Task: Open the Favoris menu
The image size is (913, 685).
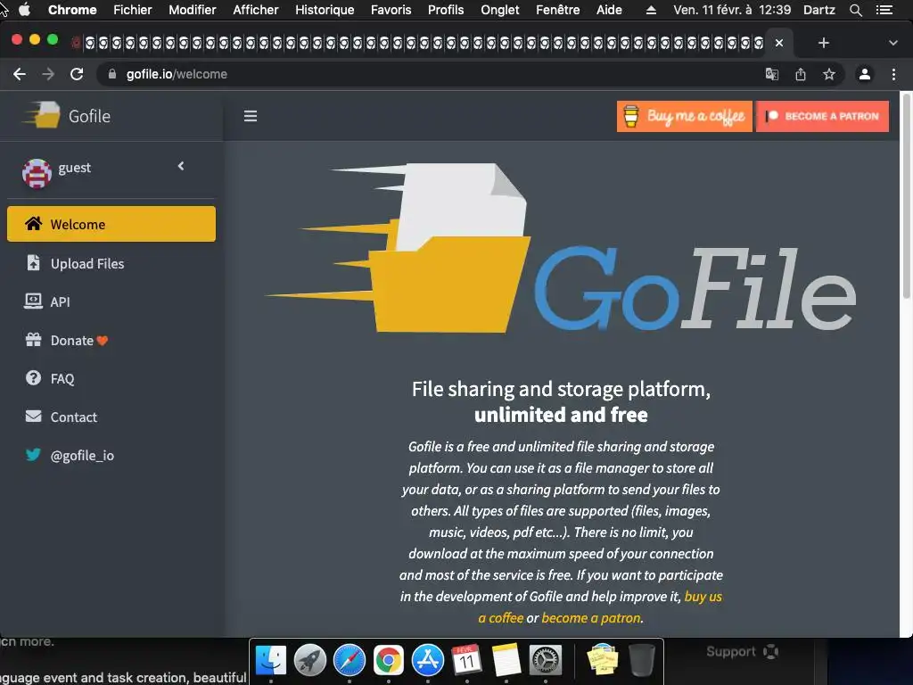Action: click(391, 10)
